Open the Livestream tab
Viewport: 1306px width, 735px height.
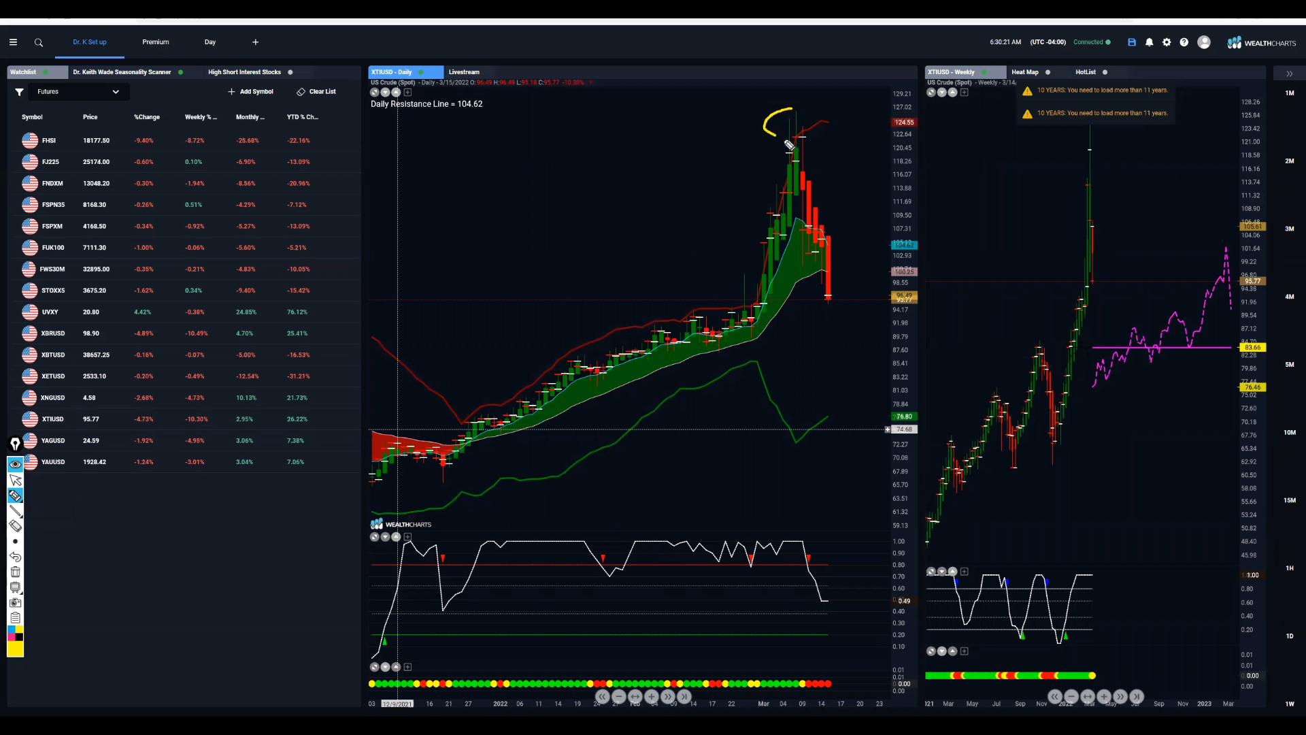[x=464, y=72]
